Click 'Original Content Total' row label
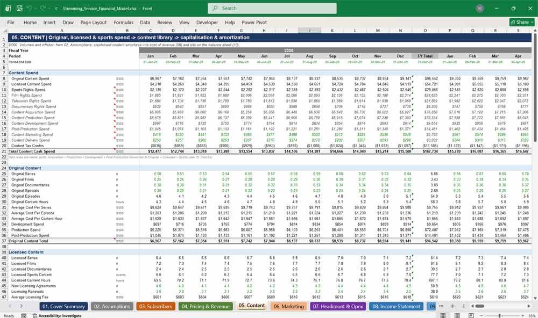Screen dimensions: 538x318 click(28, 241)
